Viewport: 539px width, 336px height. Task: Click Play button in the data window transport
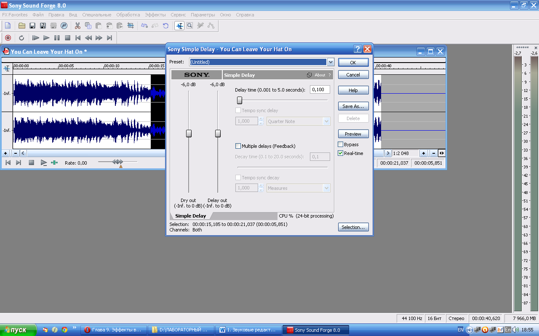click(44, 163)
